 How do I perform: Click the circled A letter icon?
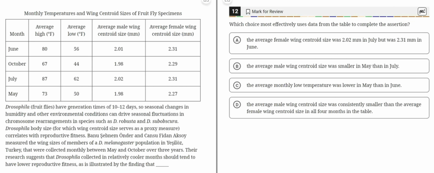click(237, 40)
